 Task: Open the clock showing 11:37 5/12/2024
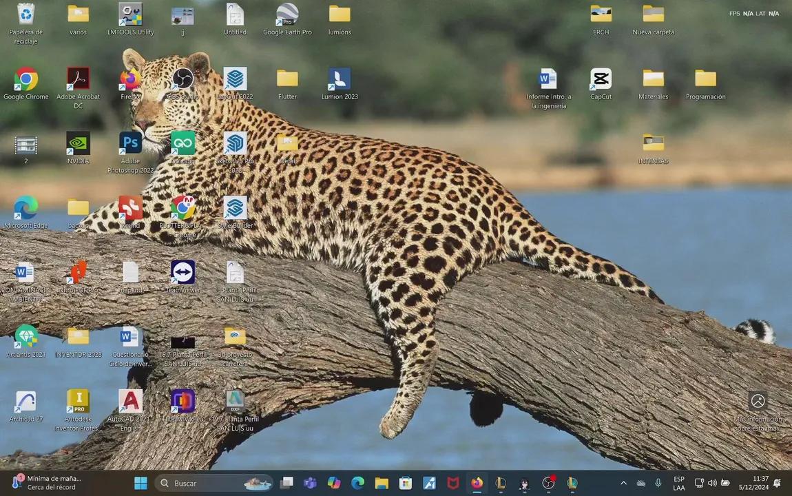[753, 483]
